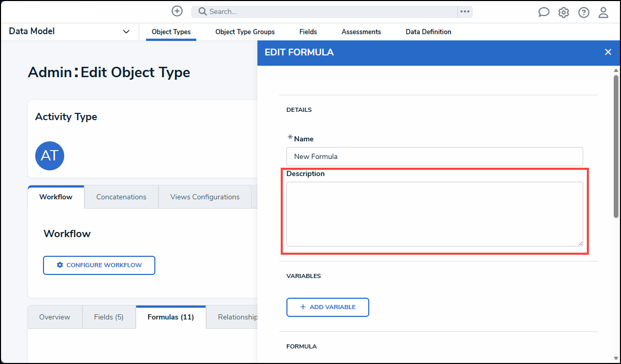
Task: Open the admin settings gear icon
Action: point(564,12)
